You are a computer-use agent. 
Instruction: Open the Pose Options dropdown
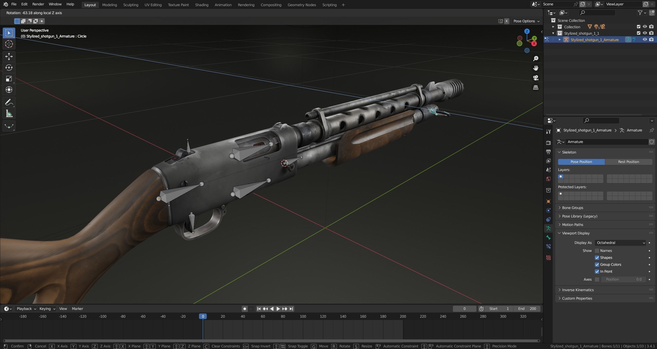tap(526, 21)
